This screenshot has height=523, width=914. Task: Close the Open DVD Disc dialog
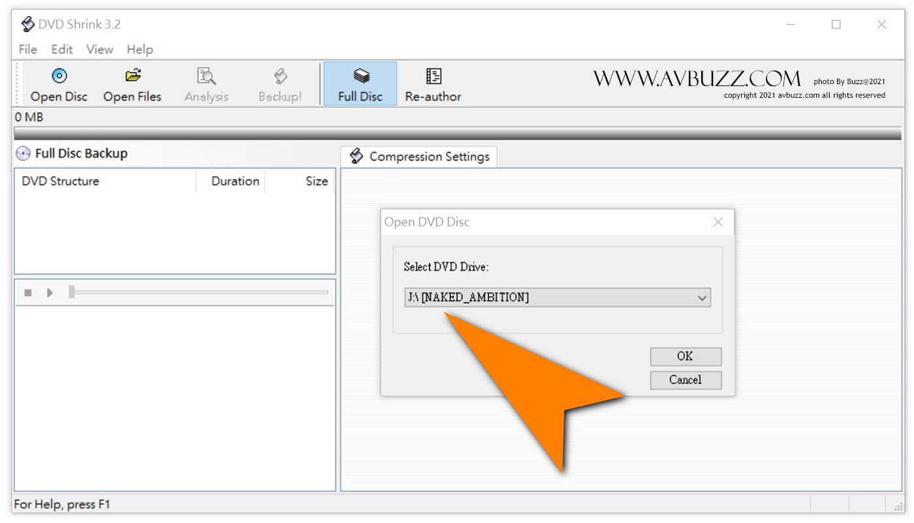718,222
